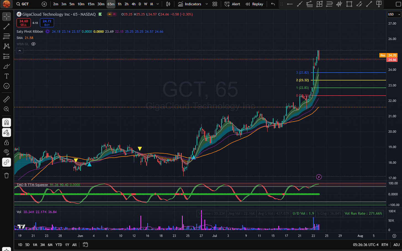Expand the indicator templates dropdown arrow
The width and height of the screenshot is (402, 251).
(207, 4)
